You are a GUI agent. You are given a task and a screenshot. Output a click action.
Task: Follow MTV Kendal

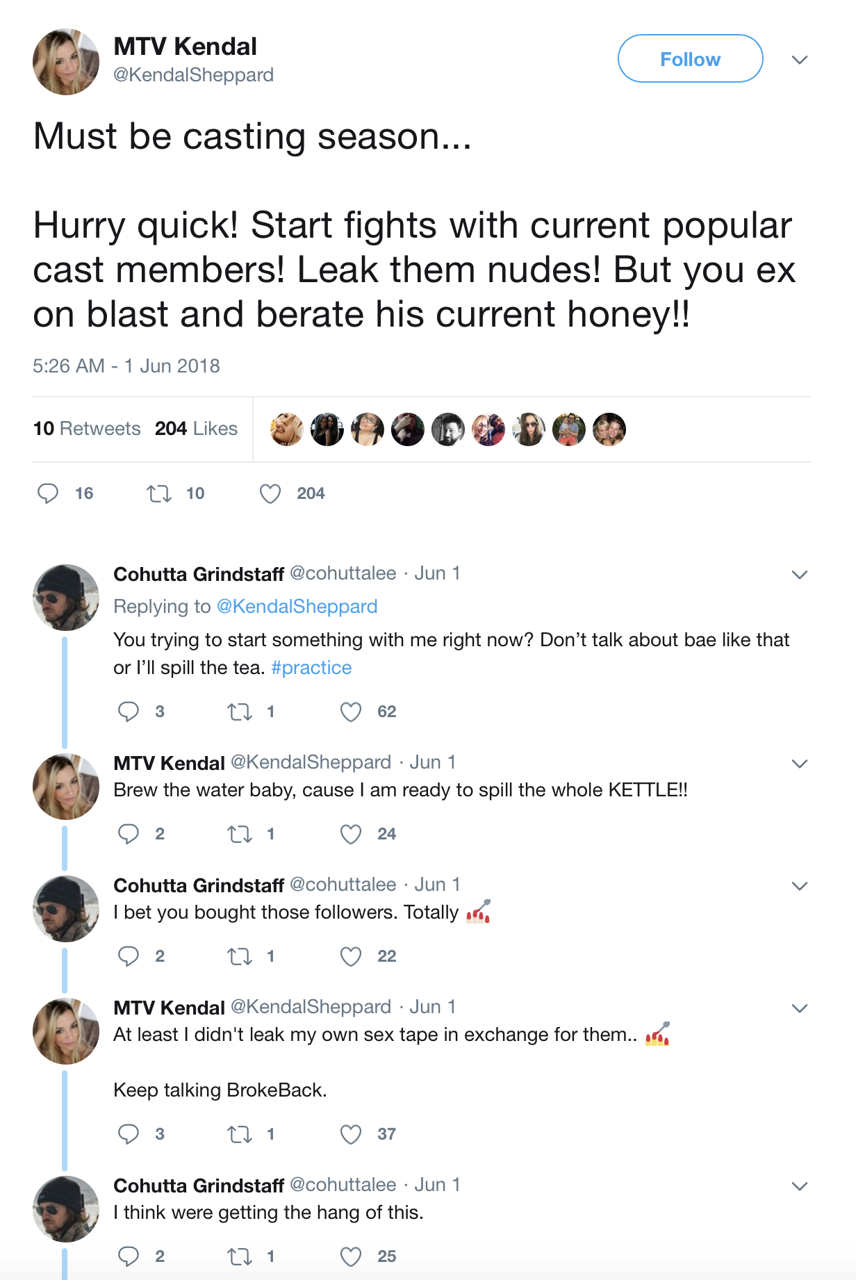point(691,59)
